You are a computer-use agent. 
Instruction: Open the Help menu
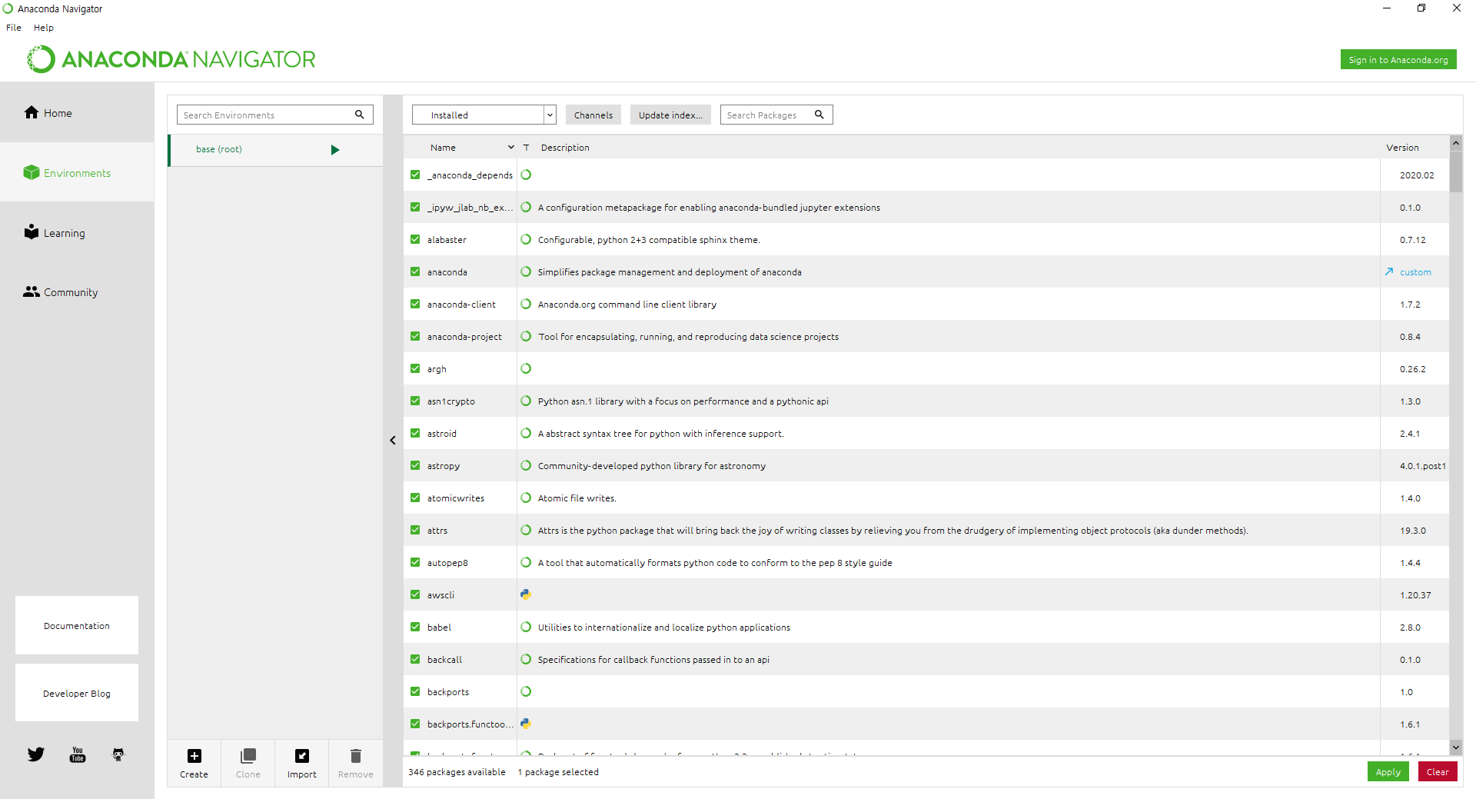click(44, 28)
